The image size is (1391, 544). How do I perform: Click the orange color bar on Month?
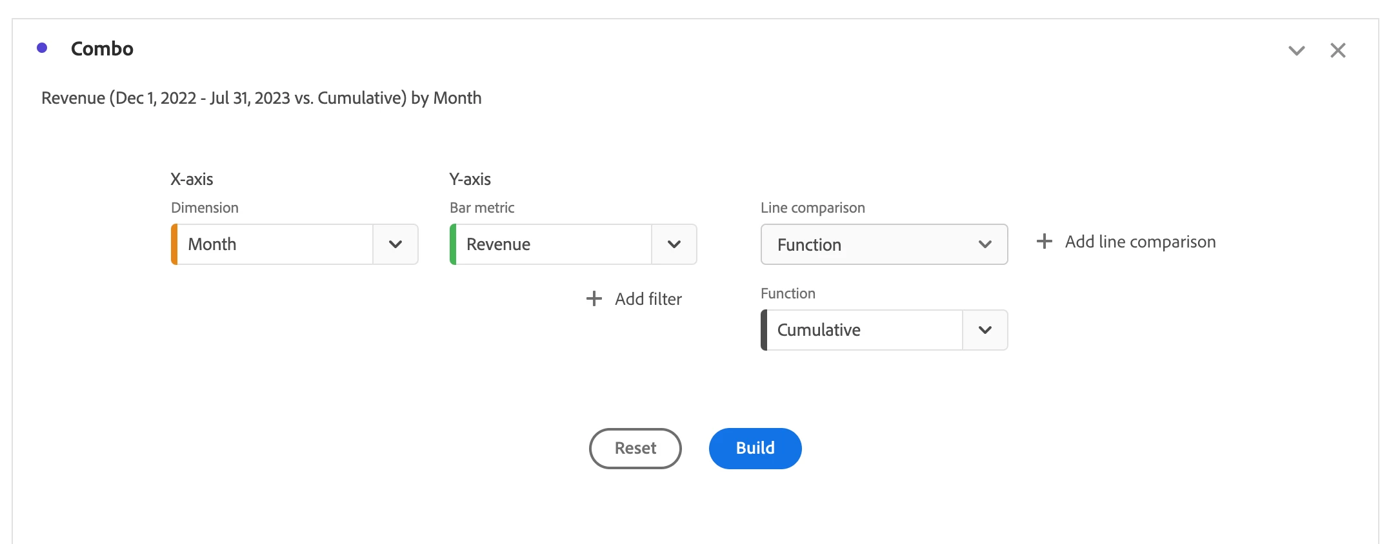174,244
